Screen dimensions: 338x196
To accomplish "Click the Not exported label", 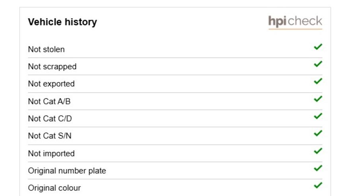I will [x=51, y=84].
